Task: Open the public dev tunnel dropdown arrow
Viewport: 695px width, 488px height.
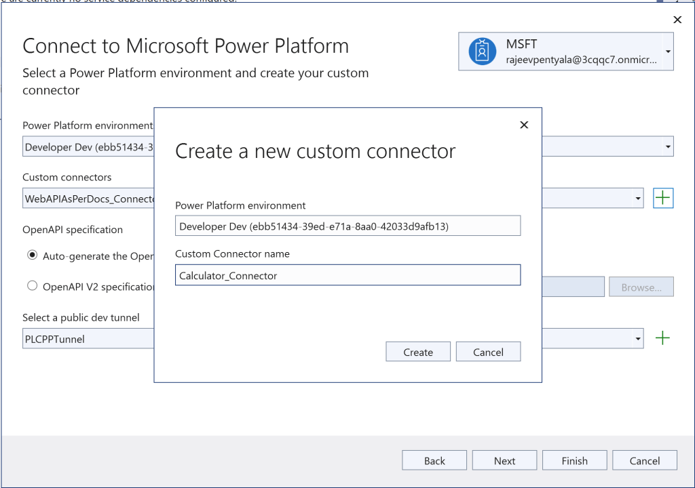Action: pyautogui.click(x=638, y=338)
